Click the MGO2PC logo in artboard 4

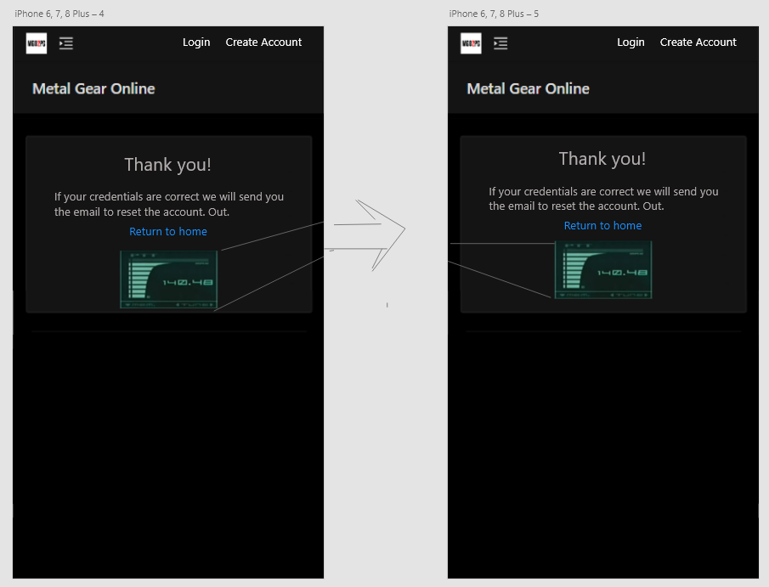pyautogui.click(x=36, y=42)
